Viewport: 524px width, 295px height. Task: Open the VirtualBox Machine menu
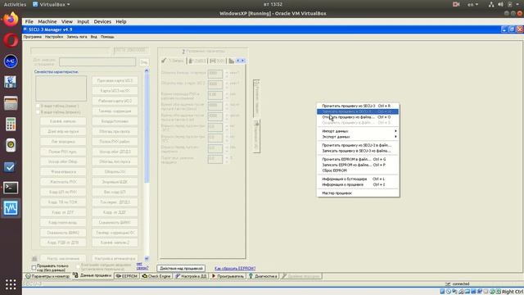tap(47, 21)
